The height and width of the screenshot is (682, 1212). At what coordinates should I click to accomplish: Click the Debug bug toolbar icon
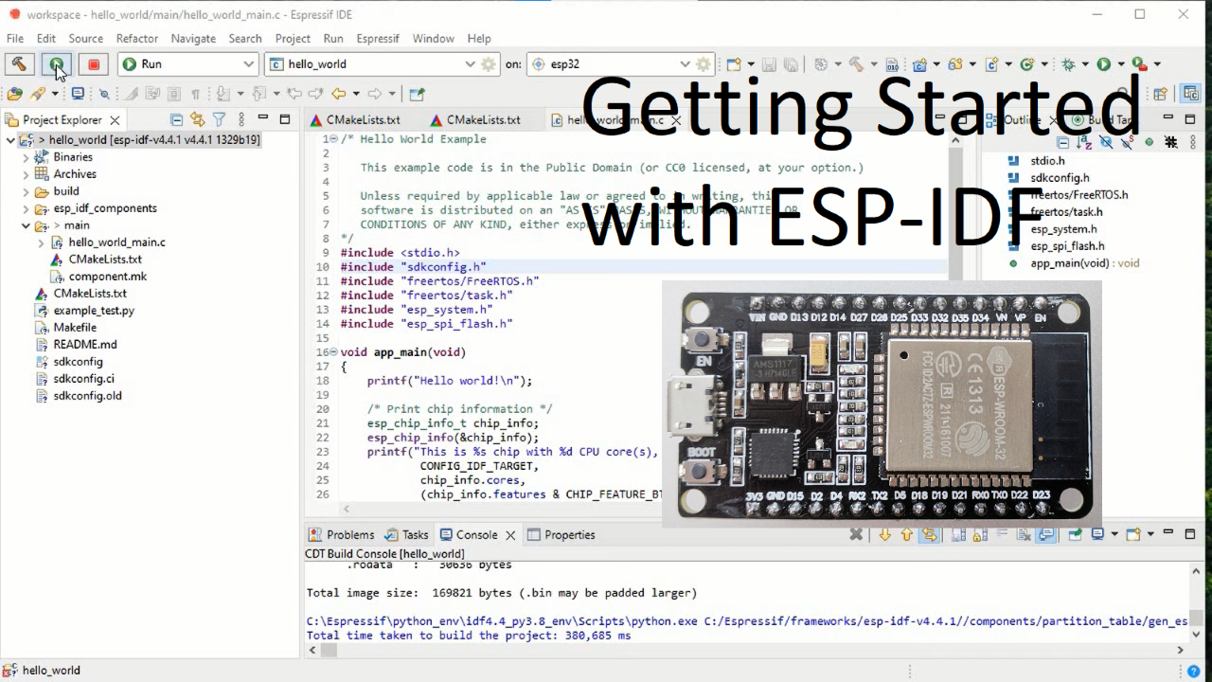point(1068,64)
